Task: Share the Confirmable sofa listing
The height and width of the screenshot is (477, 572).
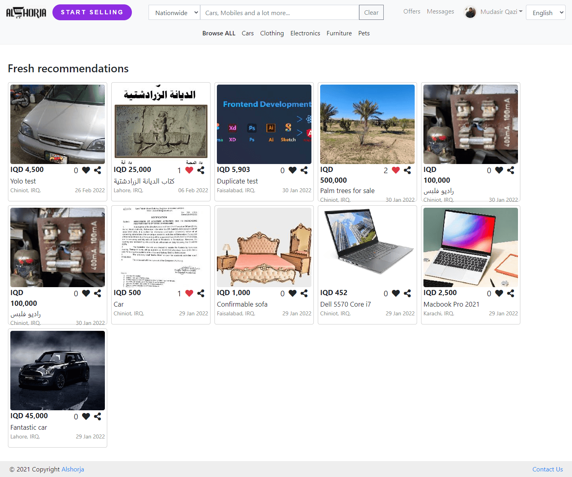Action: (x=304, y=293)
